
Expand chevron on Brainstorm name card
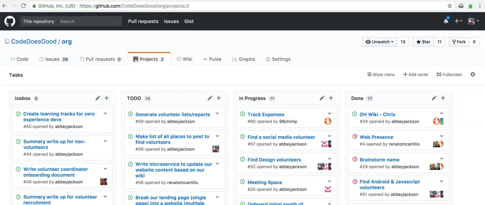(x=442, y=159)
